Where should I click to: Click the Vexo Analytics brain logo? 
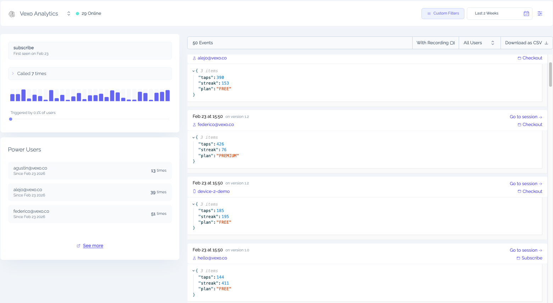pos(12,13)
